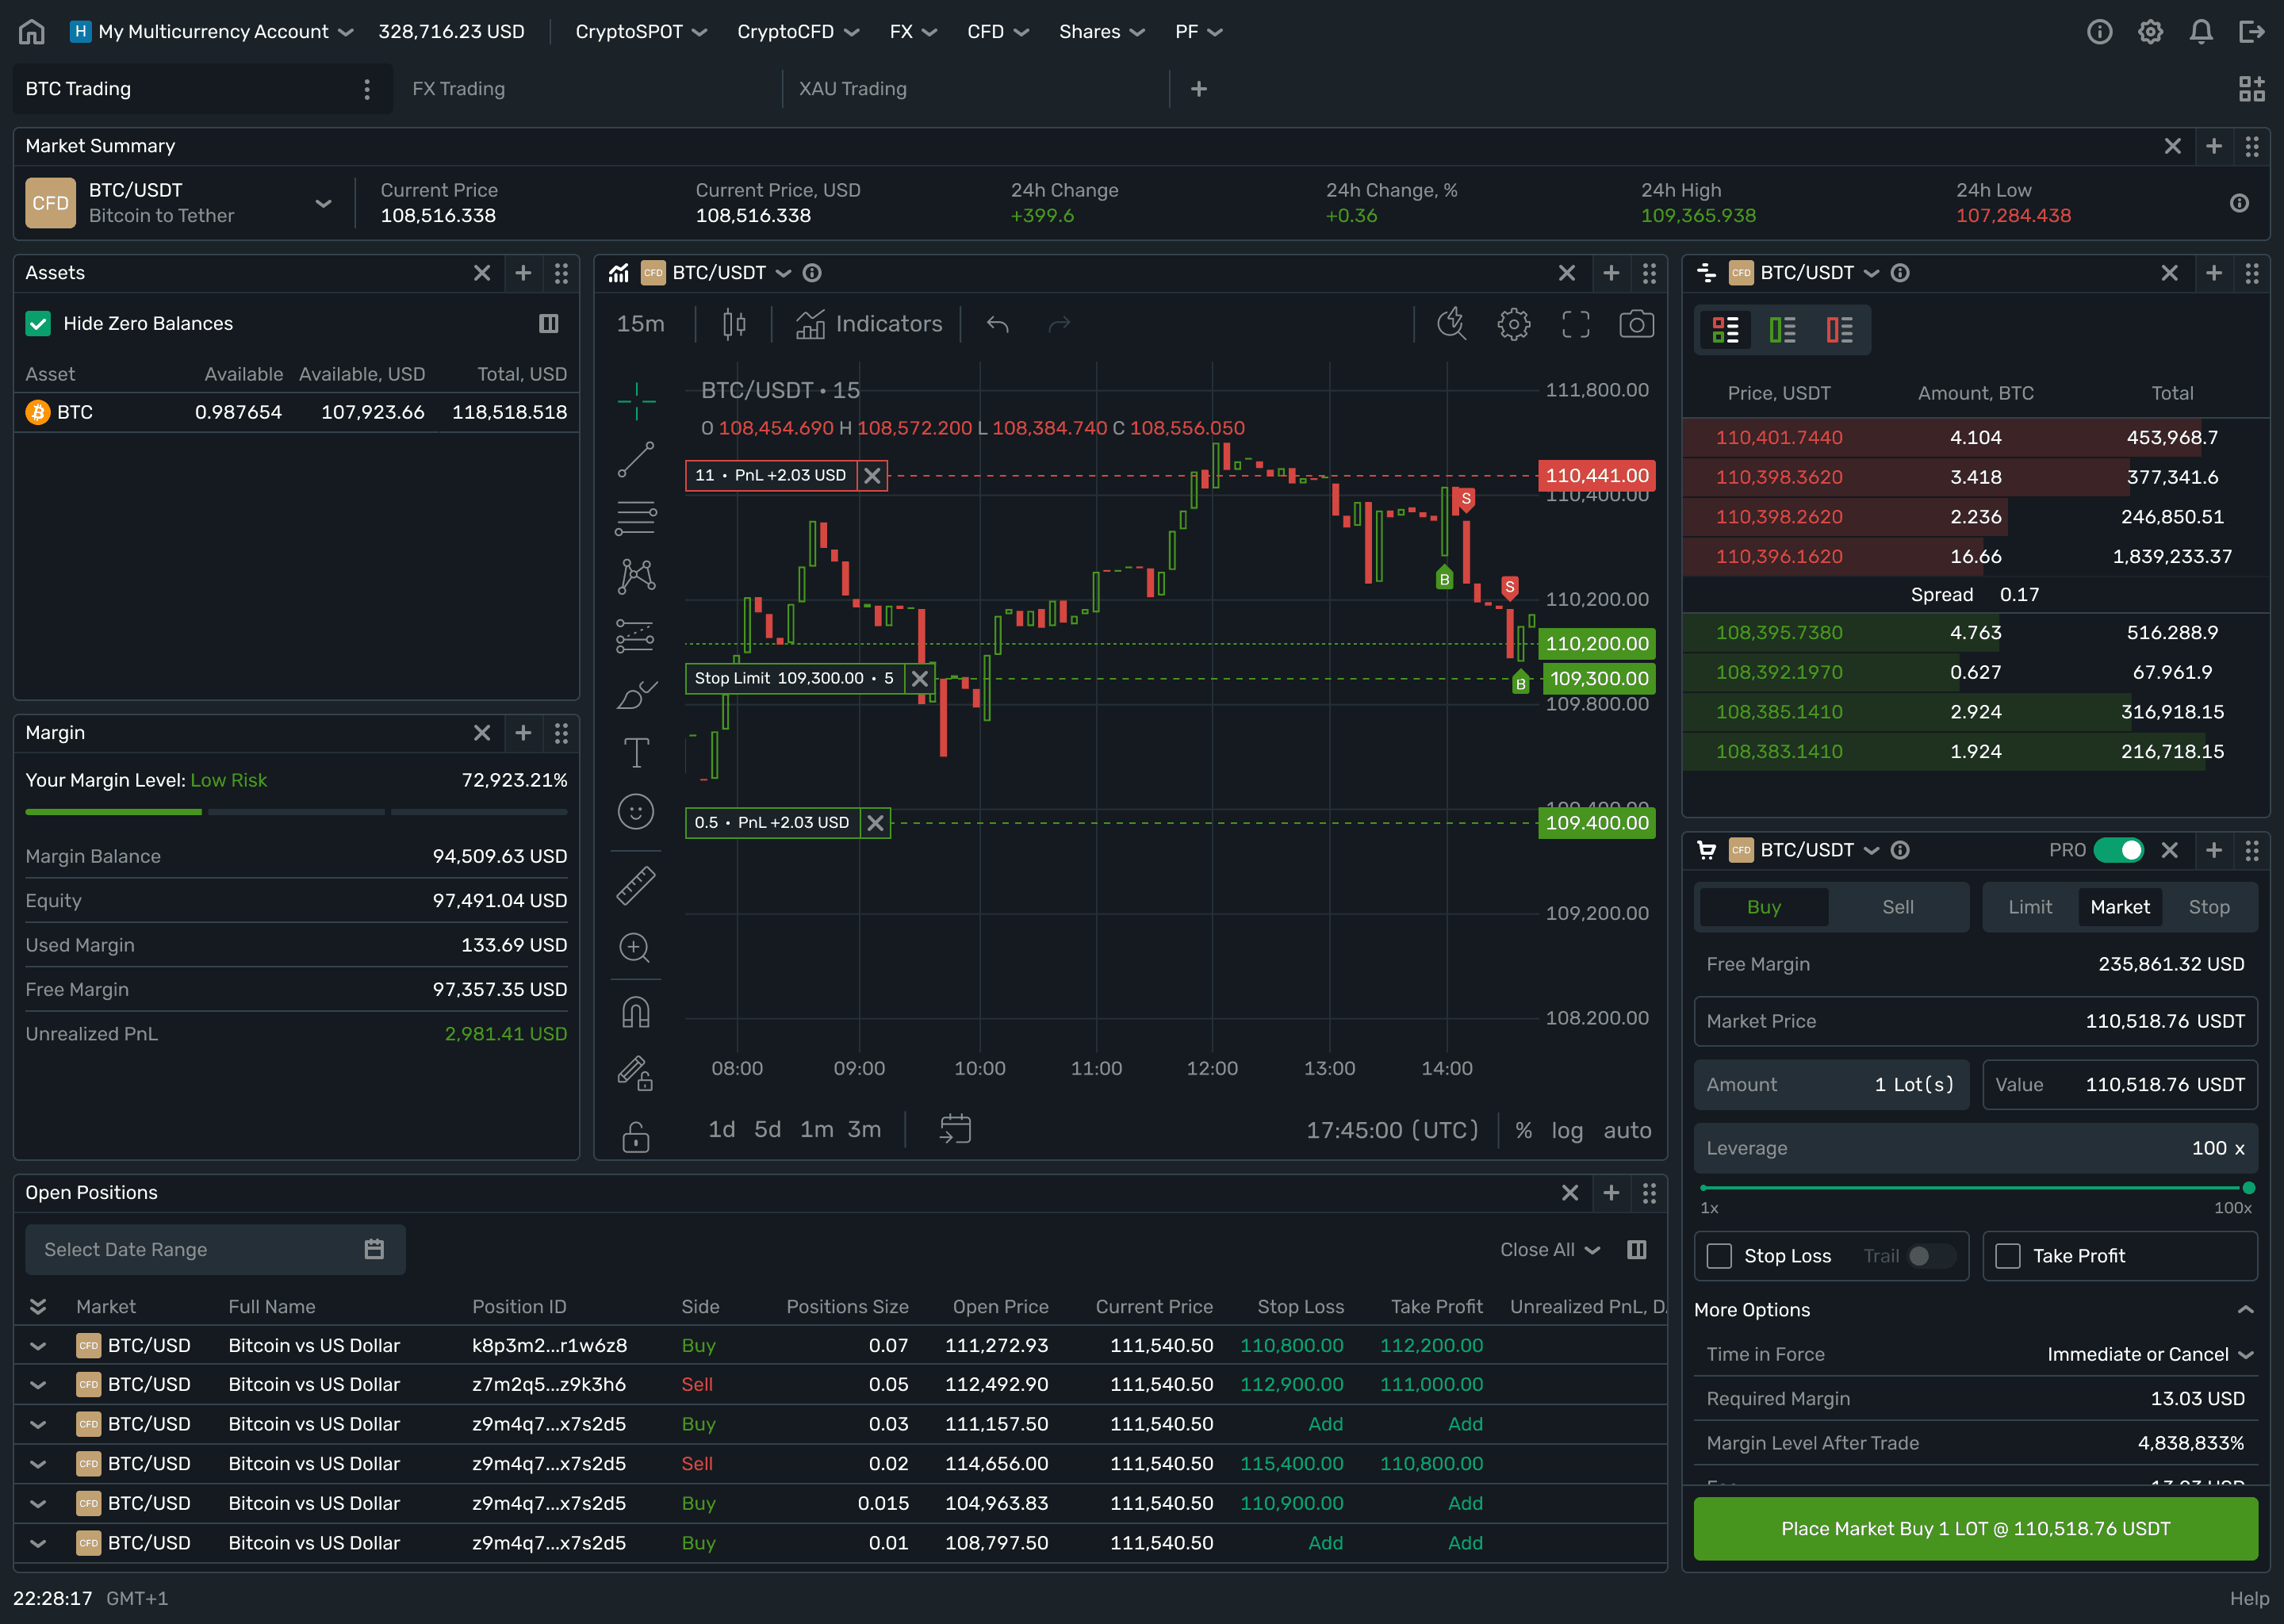The height and width of the screenshot is (1624, 2284).
Task: Switch to the FX Trading tab
Action: [459, 89]
